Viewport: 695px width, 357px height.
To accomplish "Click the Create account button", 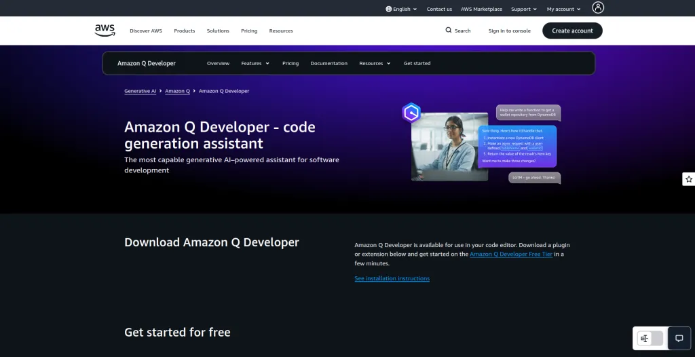I will (x=572, y=31).
